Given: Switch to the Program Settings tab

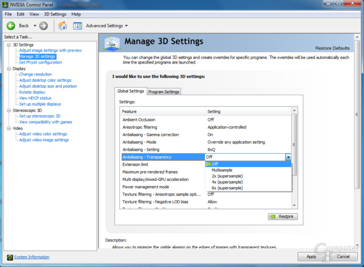Looking at the screenshot, I should click(x=164, y=92).
